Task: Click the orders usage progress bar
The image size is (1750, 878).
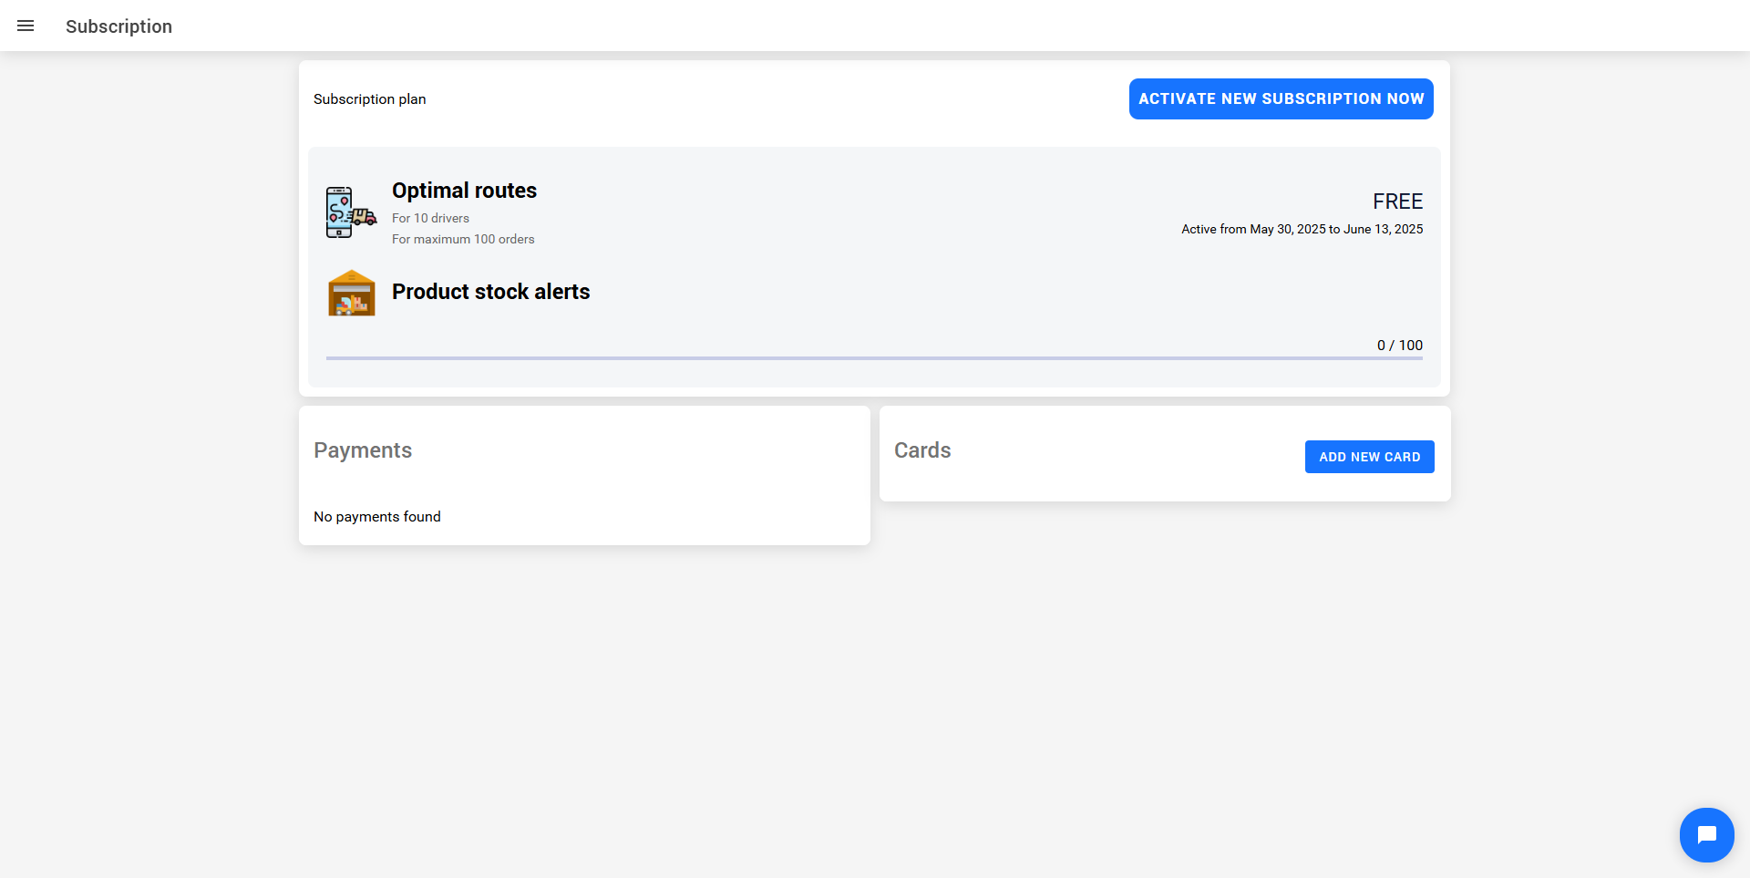Action: coord(873,358)
